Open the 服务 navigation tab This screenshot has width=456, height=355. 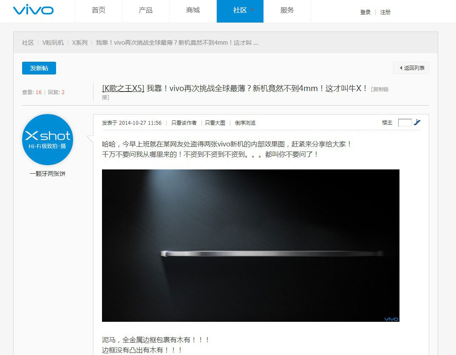(287, 11)
